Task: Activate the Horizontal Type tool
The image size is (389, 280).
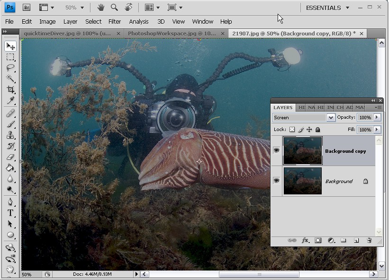Action: [x=10, y=213]
